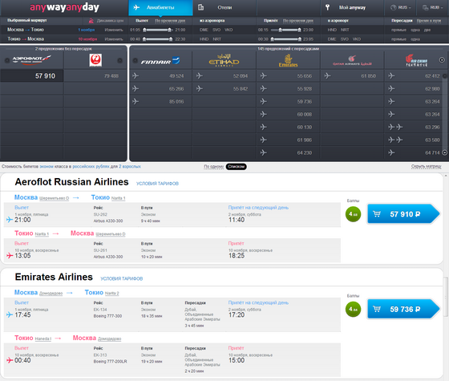The height and width of the screenshot is (381, 449).
Task: Show next airlines with right matrix arrow
Action: coord(442,60)
